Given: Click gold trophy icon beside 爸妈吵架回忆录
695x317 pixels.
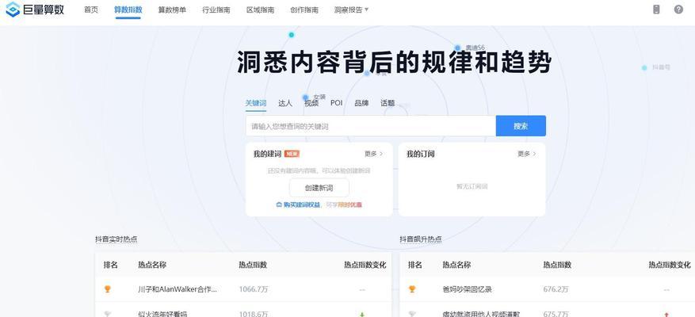Looking at the screenshot, I should [x=412, y=289].
